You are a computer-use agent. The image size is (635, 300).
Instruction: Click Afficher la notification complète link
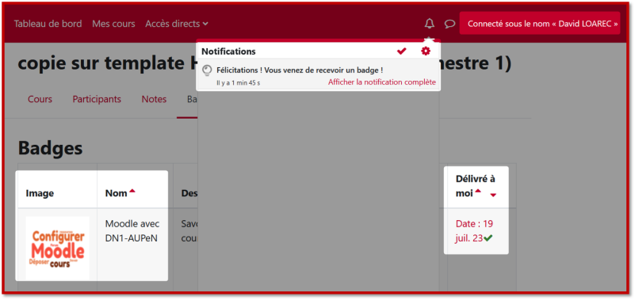coord(382,82)
